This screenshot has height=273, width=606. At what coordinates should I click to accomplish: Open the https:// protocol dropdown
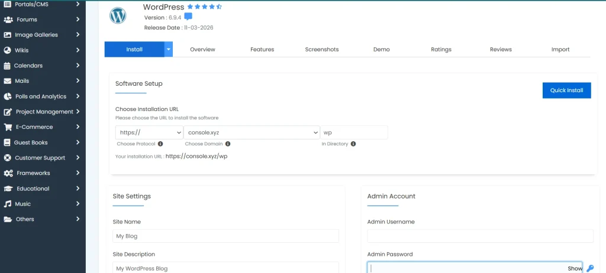149,132
